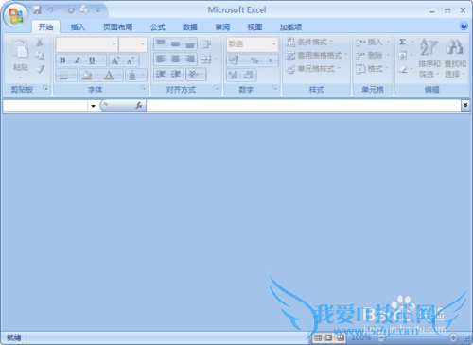473x345 pixels.
Task: Click the 查找和选择 button
Action: tap(455, 58)
